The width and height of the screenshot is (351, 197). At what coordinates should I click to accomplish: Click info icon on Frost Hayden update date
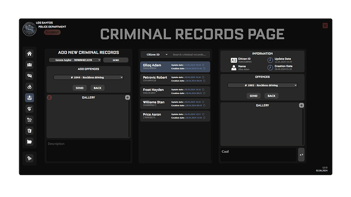(x=203, y=90)
